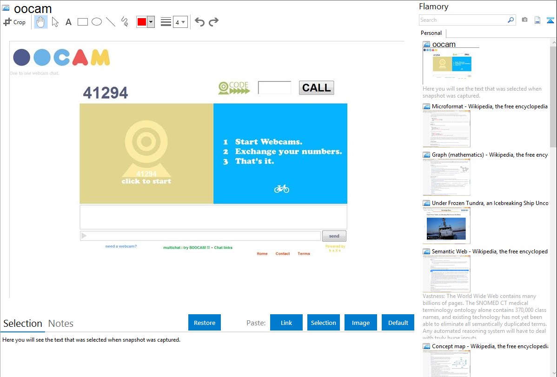Click the oocam icon in the title bar
557x377 pixels.
pyautogui.click(x=6, y=7)
